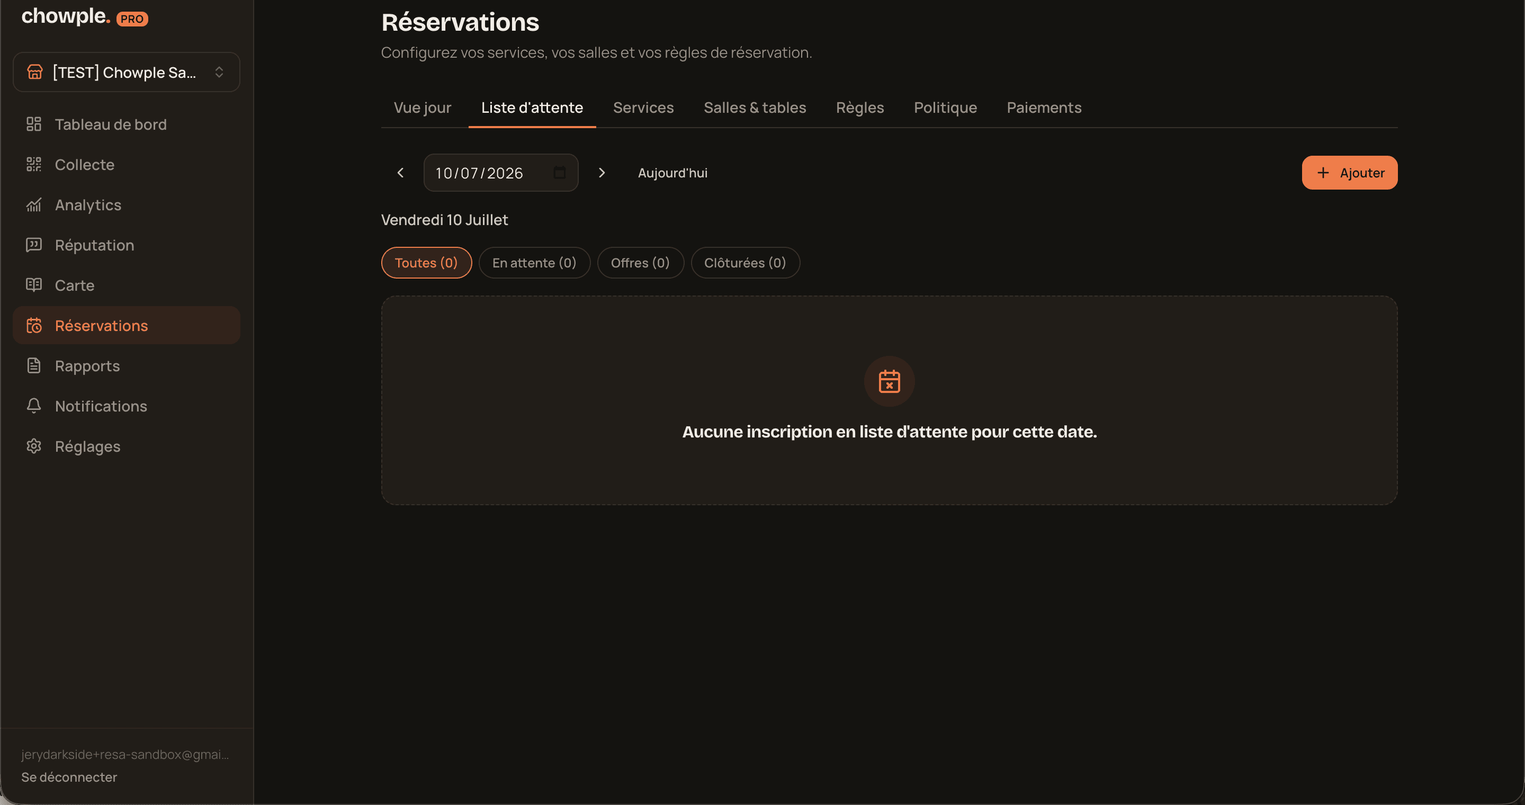Click the 10/07/2026 date input field
This screenshot has width=1525, height=805.
coord(501,173)
